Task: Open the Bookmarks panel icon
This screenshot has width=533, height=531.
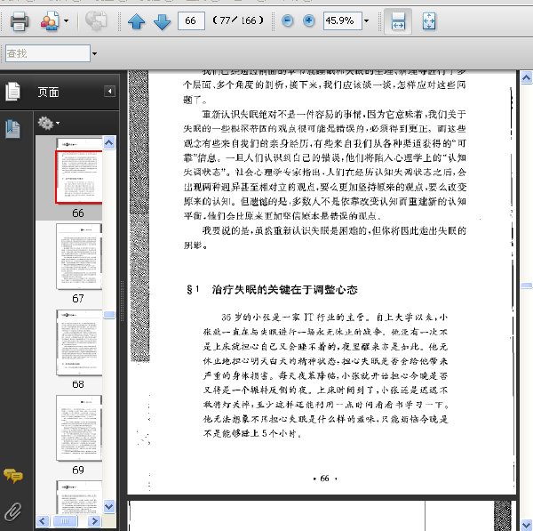Action: coord(13,129)
